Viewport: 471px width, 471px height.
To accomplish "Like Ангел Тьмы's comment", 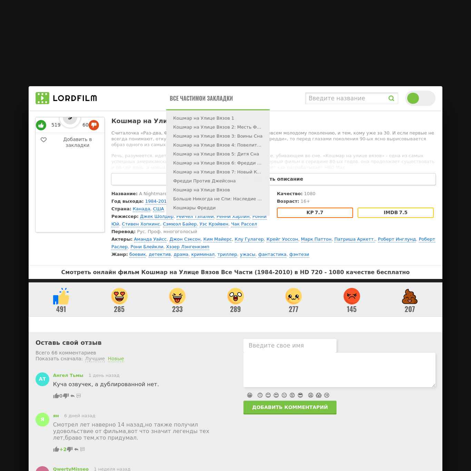I will pos(56,396).
